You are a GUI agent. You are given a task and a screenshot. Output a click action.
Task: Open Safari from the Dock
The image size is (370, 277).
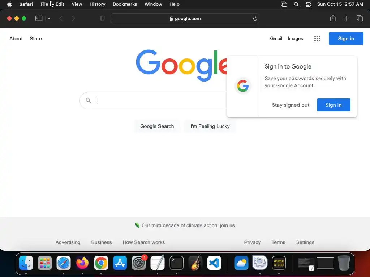point(64,263)
